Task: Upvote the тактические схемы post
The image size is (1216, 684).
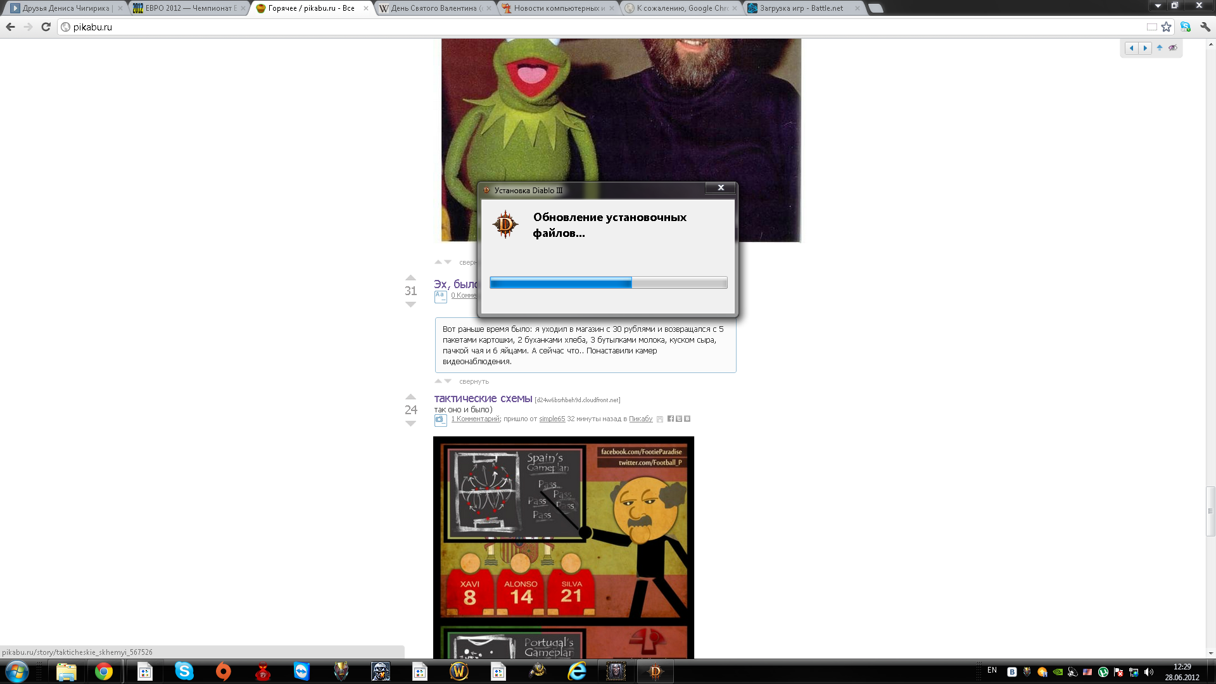Action: (410, 397)
